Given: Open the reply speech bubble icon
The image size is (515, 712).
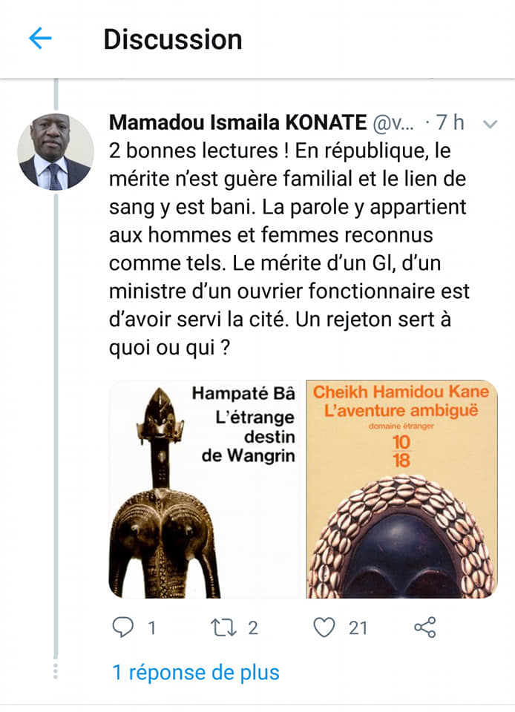Looking at the screenshot, I should coord(122,627).
